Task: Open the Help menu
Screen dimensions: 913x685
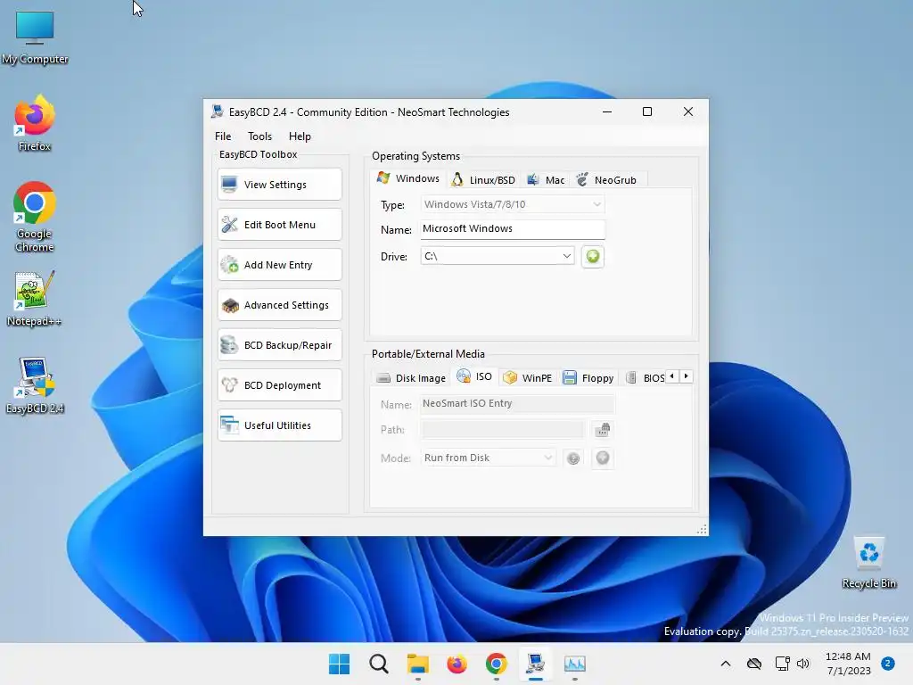Action: (x=300, y=136)
